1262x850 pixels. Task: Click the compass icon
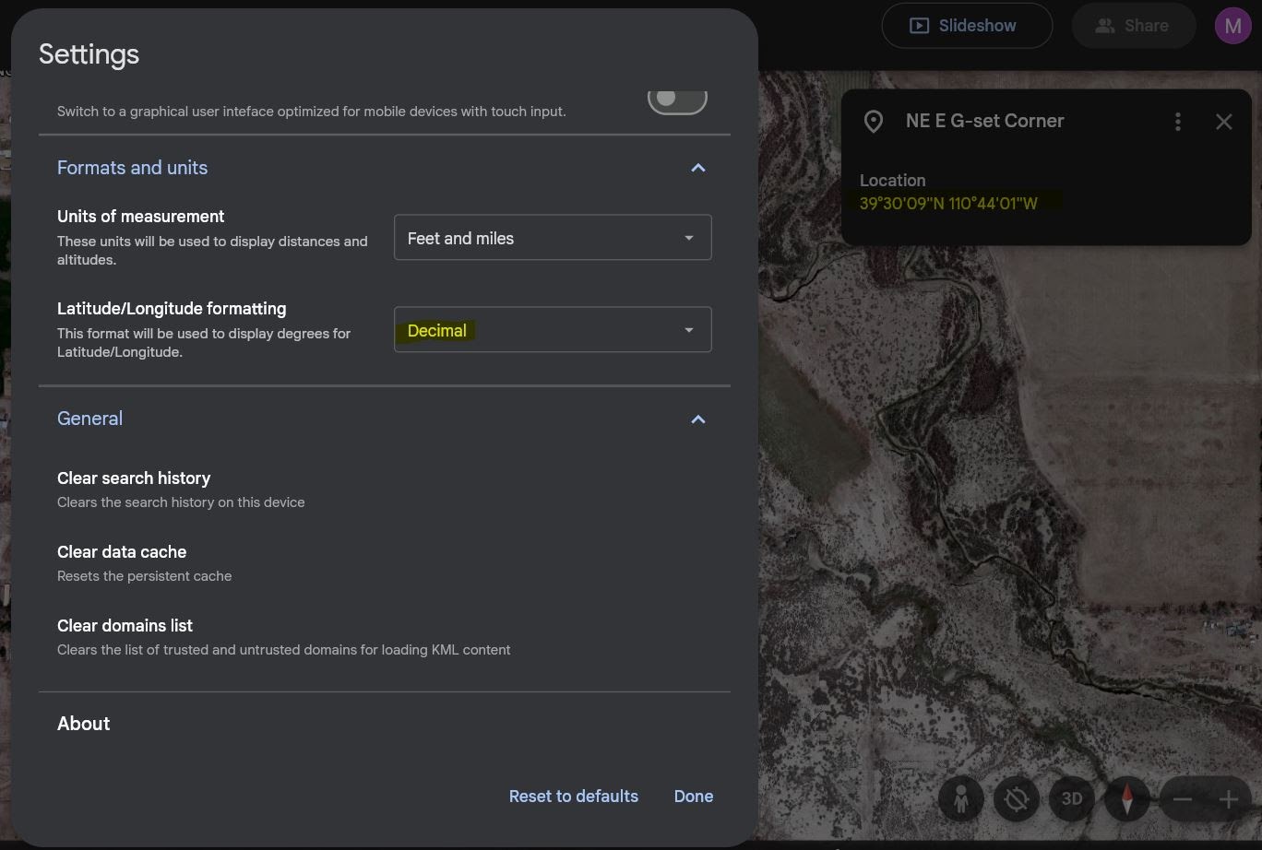click(x=1126, y=799)
